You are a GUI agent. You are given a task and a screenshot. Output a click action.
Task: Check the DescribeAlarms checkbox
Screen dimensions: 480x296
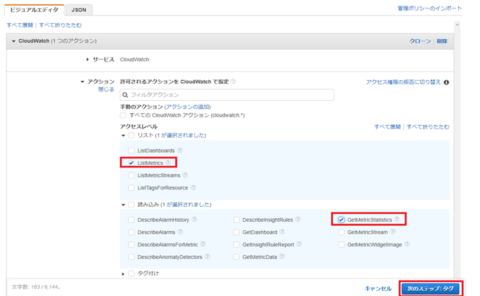point(132,232)
